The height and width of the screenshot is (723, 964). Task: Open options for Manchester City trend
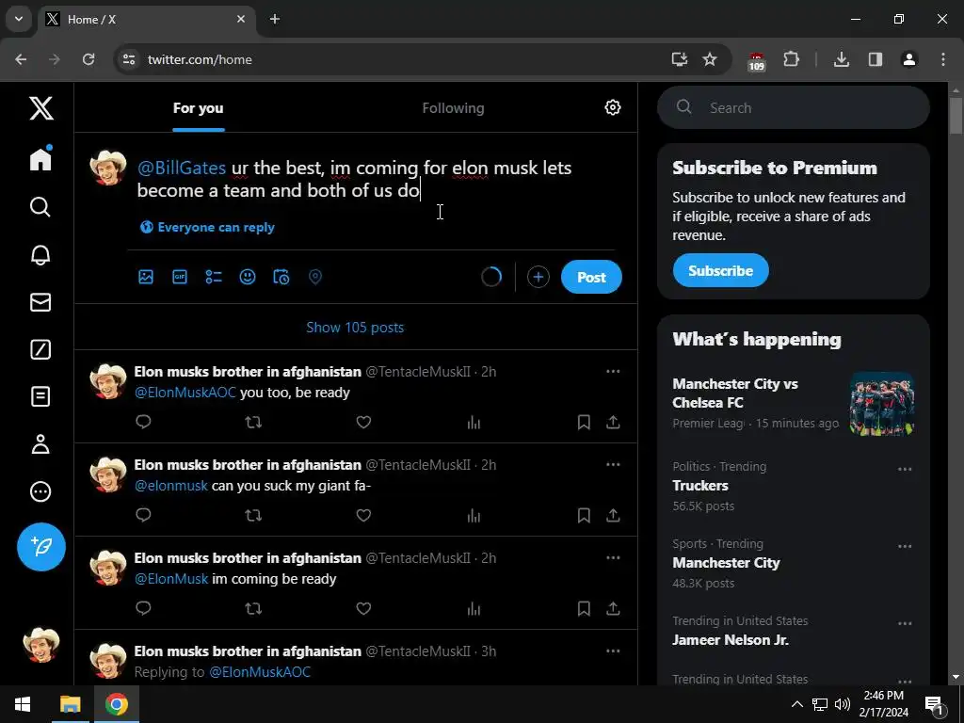(905, 547)
